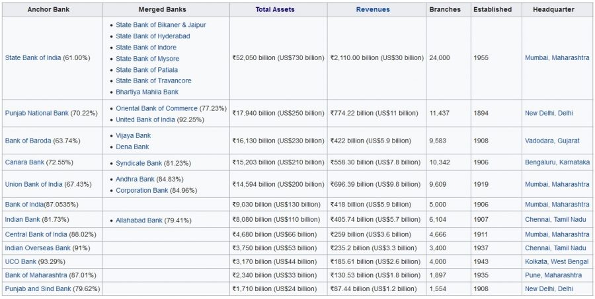Screen dimensions: 595x299
Task: Open State Bank of India link
Action: pyautogui.click(x=33, y=58)
